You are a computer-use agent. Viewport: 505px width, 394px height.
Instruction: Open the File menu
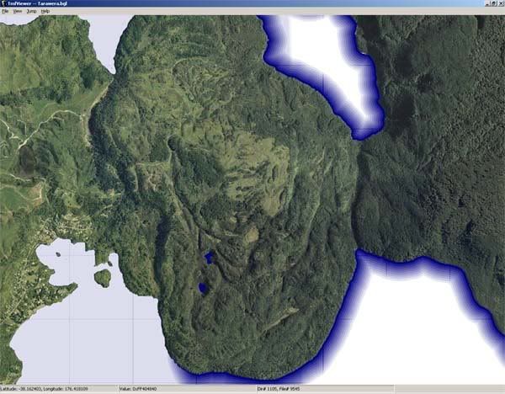[x=5, y=12]
